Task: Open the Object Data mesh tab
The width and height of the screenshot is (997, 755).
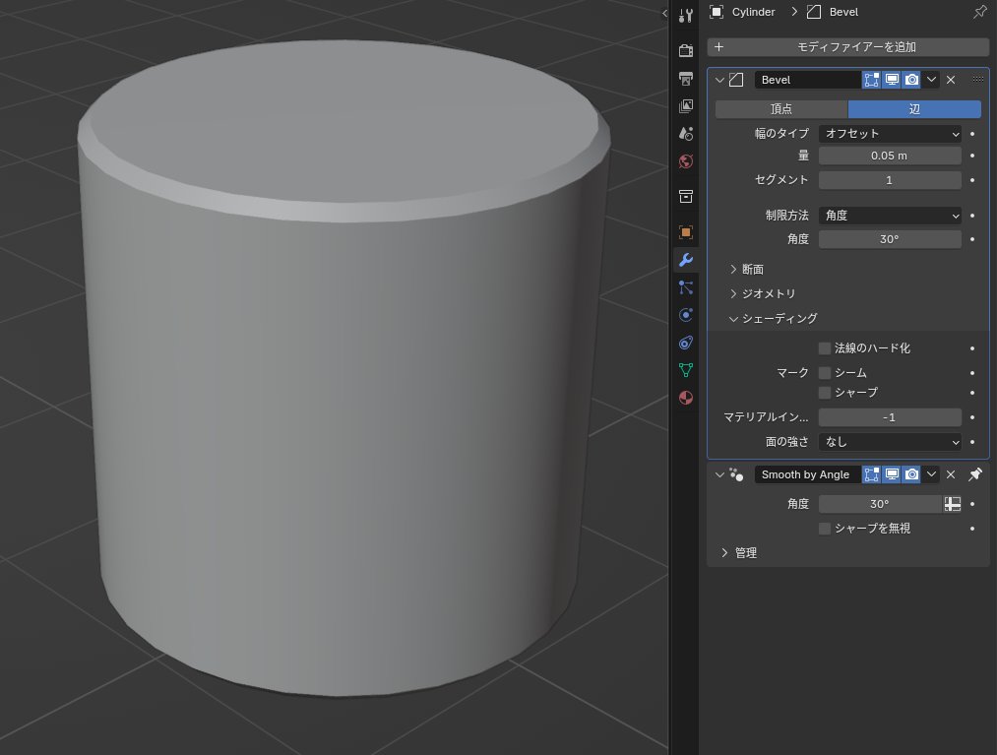Action: pyautogui.click(x=685, y=370)
